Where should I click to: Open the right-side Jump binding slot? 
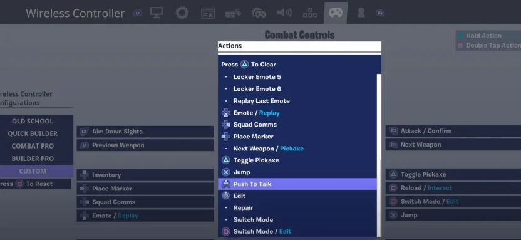tap(453, 215)
